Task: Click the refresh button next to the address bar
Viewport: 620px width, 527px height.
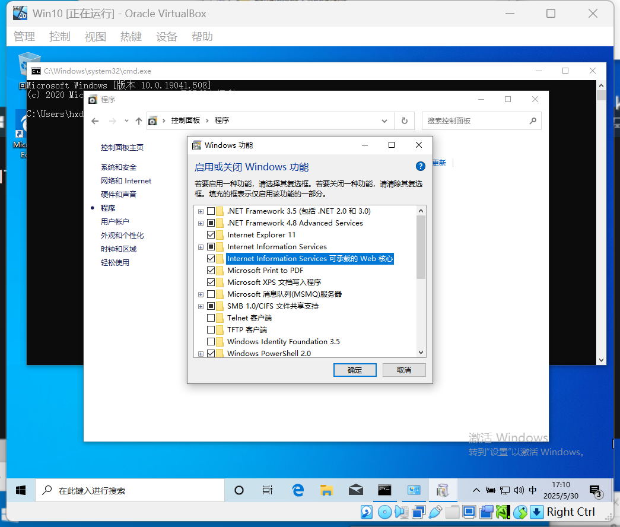Action: (x=404, y=120)
